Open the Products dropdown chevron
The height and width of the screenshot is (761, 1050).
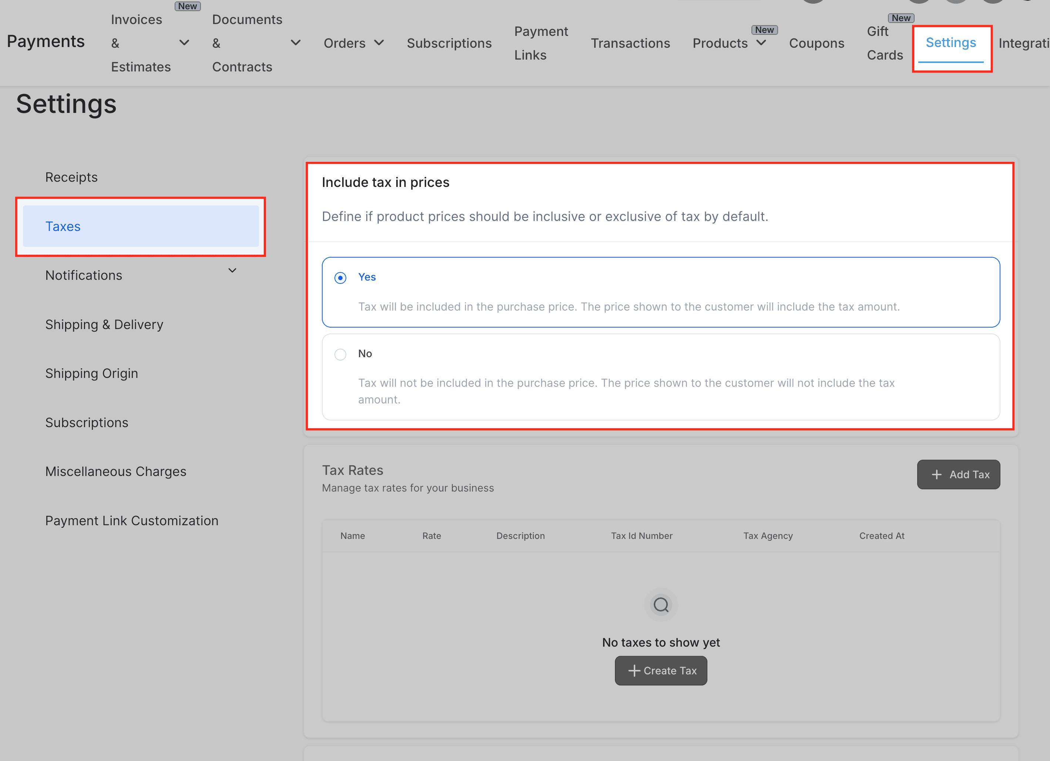pos(761,43)
